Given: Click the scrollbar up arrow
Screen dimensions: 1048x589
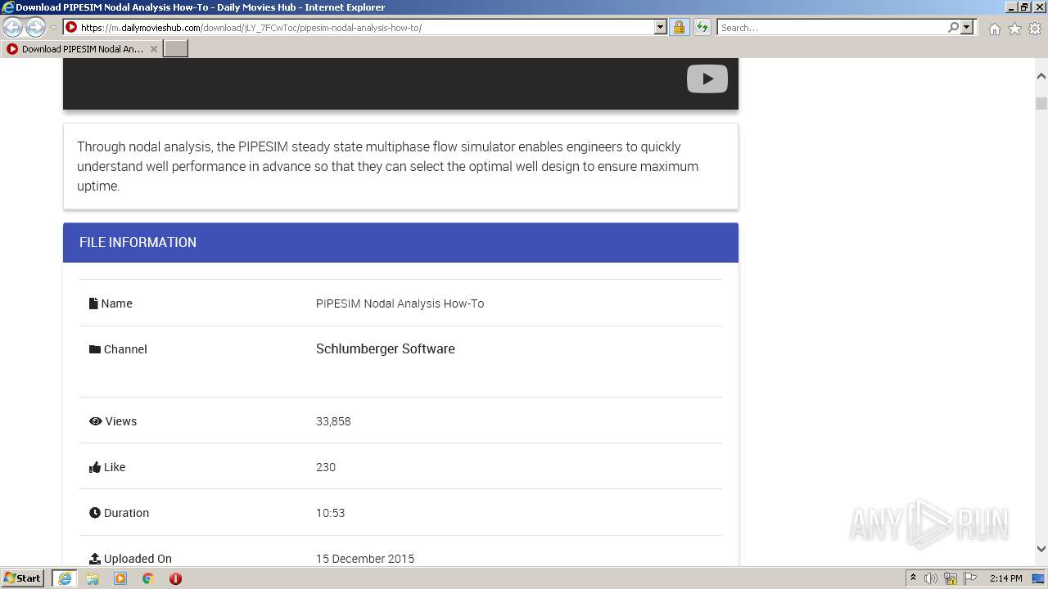Looking at the screenshot, I should (x=1041, y=76).
